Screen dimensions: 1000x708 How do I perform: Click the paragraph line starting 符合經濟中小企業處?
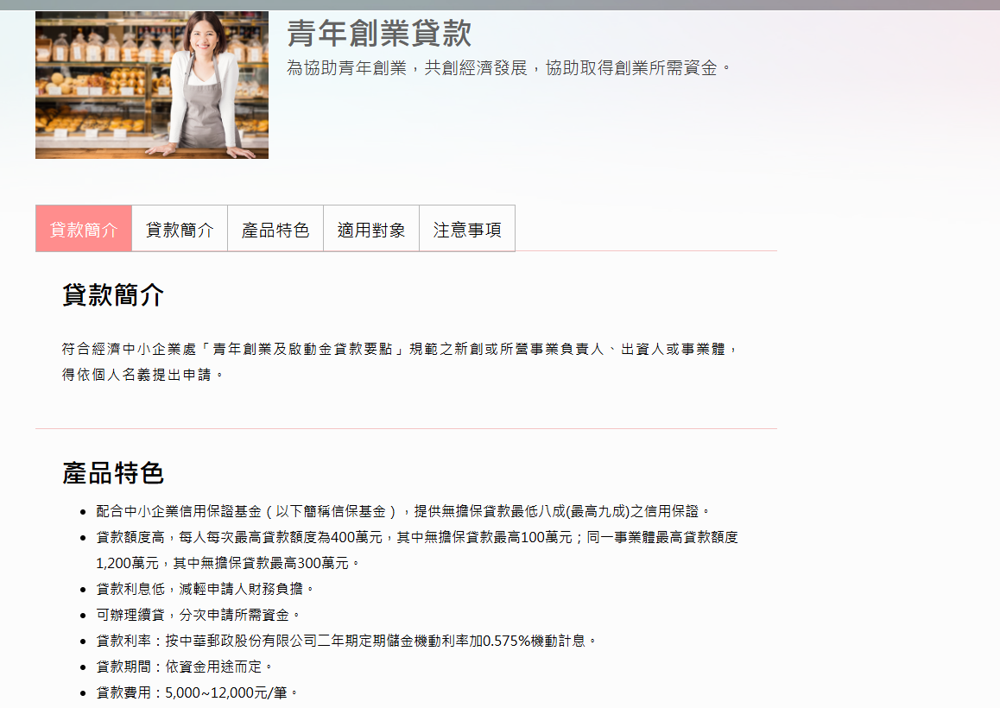pos(400,349)
